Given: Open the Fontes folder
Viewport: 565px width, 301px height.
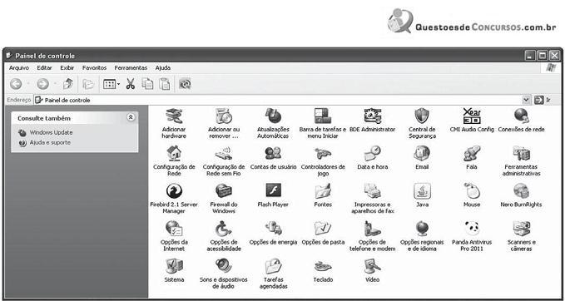Looking at the screenshot, I should point(323,191).
